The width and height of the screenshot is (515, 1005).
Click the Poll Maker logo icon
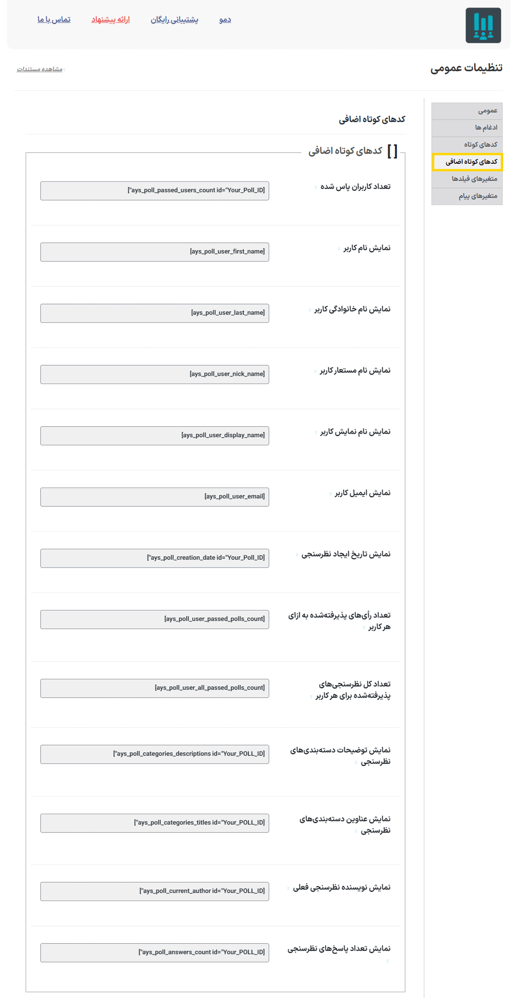point(483,26)
